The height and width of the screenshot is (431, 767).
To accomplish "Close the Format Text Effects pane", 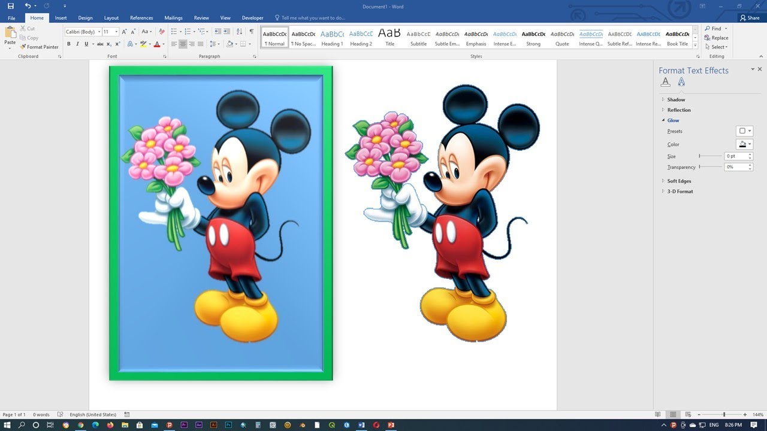I will coord(760,69).
